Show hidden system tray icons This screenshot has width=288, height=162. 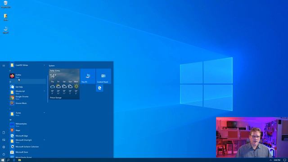click(270, 160)
